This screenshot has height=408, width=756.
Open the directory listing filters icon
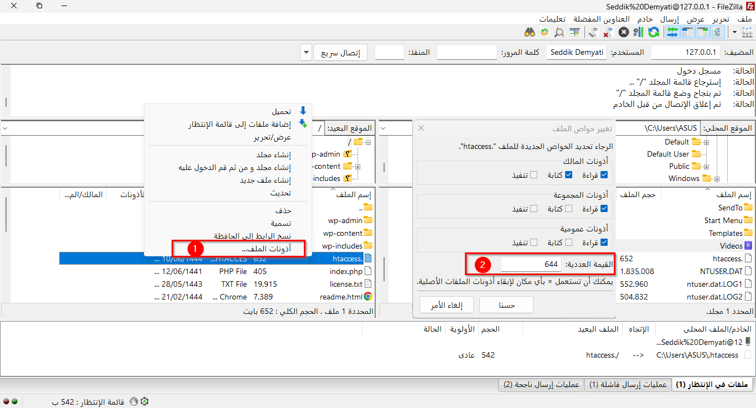tap(574, 33)
